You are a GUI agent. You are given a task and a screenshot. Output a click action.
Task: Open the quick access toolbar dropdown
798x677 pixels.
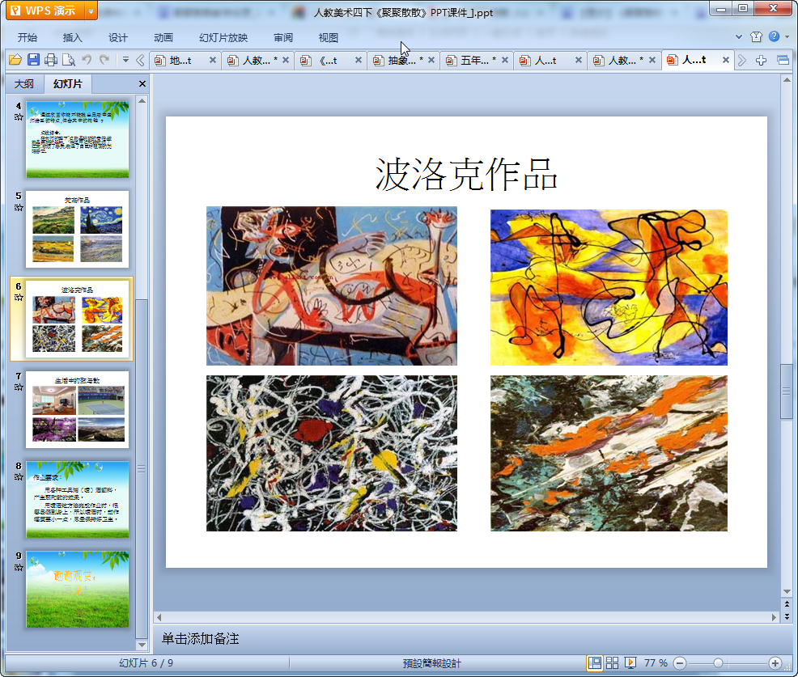[x=125, y=60]
